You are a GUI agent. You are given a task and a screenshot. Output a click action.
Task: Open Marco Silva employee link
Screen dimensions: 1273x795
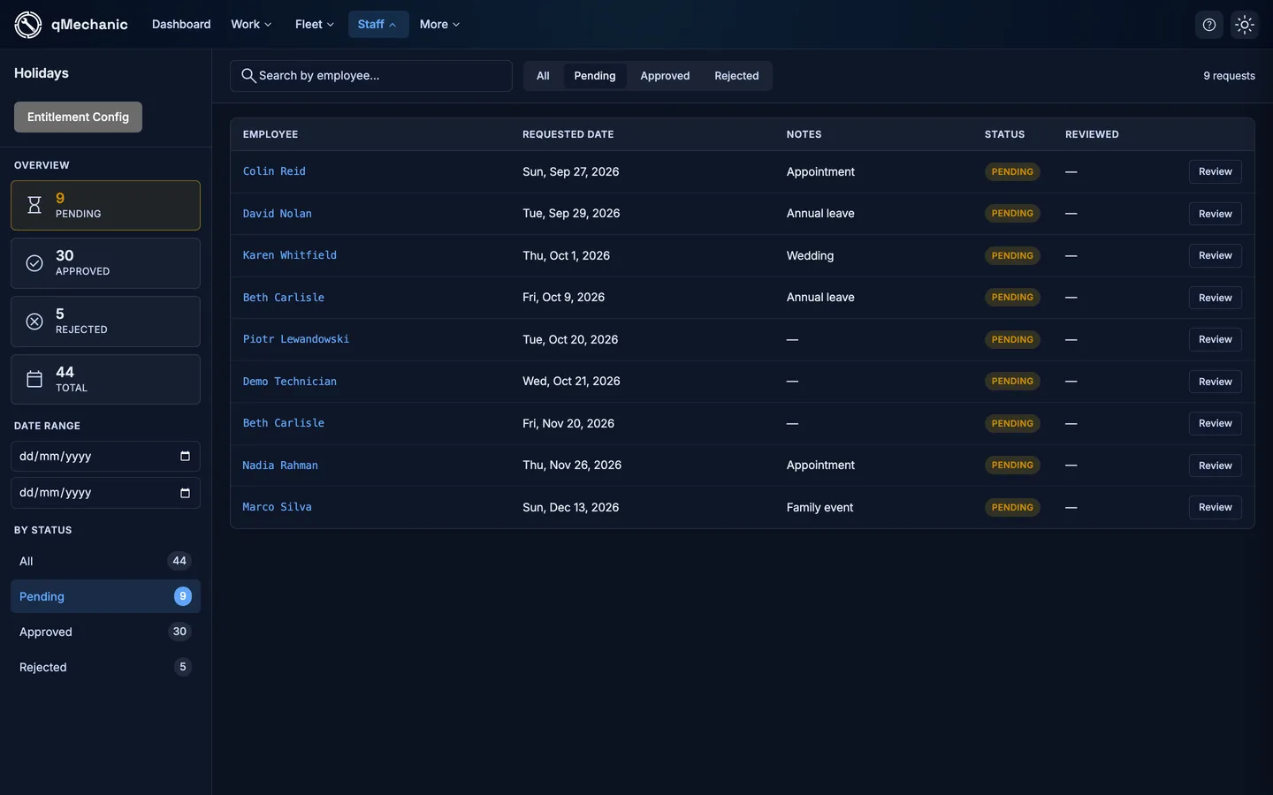[x=278, y=507]
